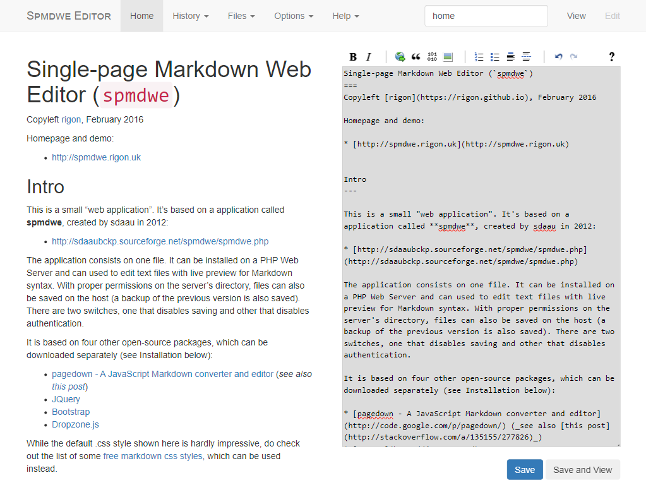Image resolution: width=646 pixels, height=485 pixels.
Task: Switch to View mode
Action: 576,16
